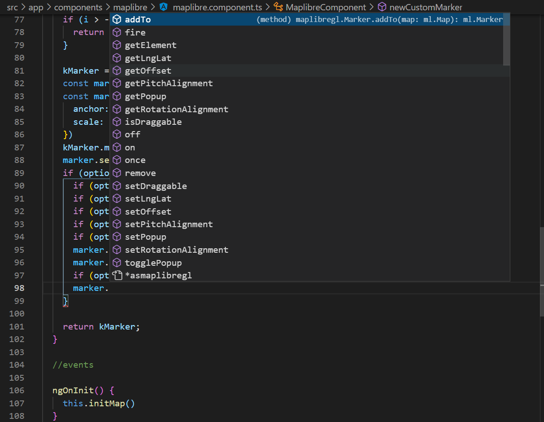Select getLngLat from suggestions
544x422 pixels.
point(310,58)
